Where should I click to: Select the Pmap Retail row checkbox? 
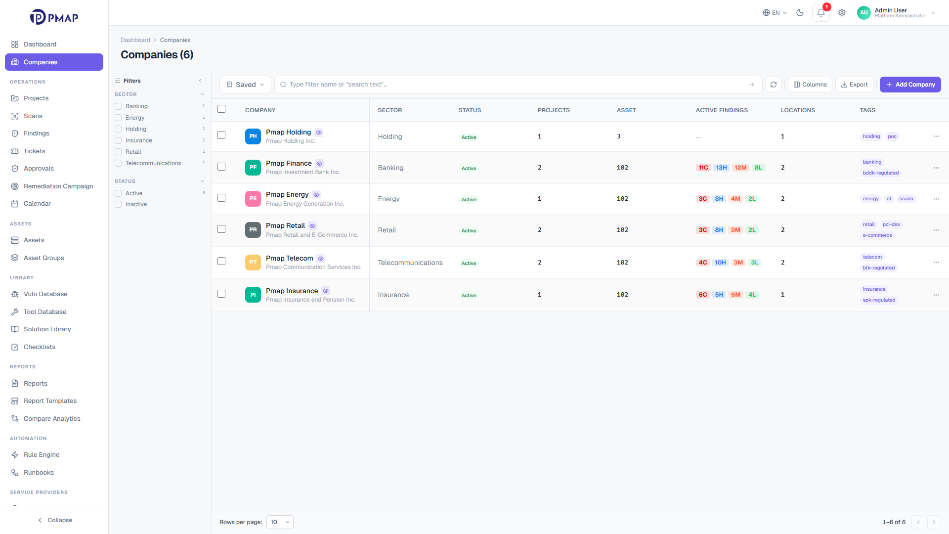tap(221, 229)
